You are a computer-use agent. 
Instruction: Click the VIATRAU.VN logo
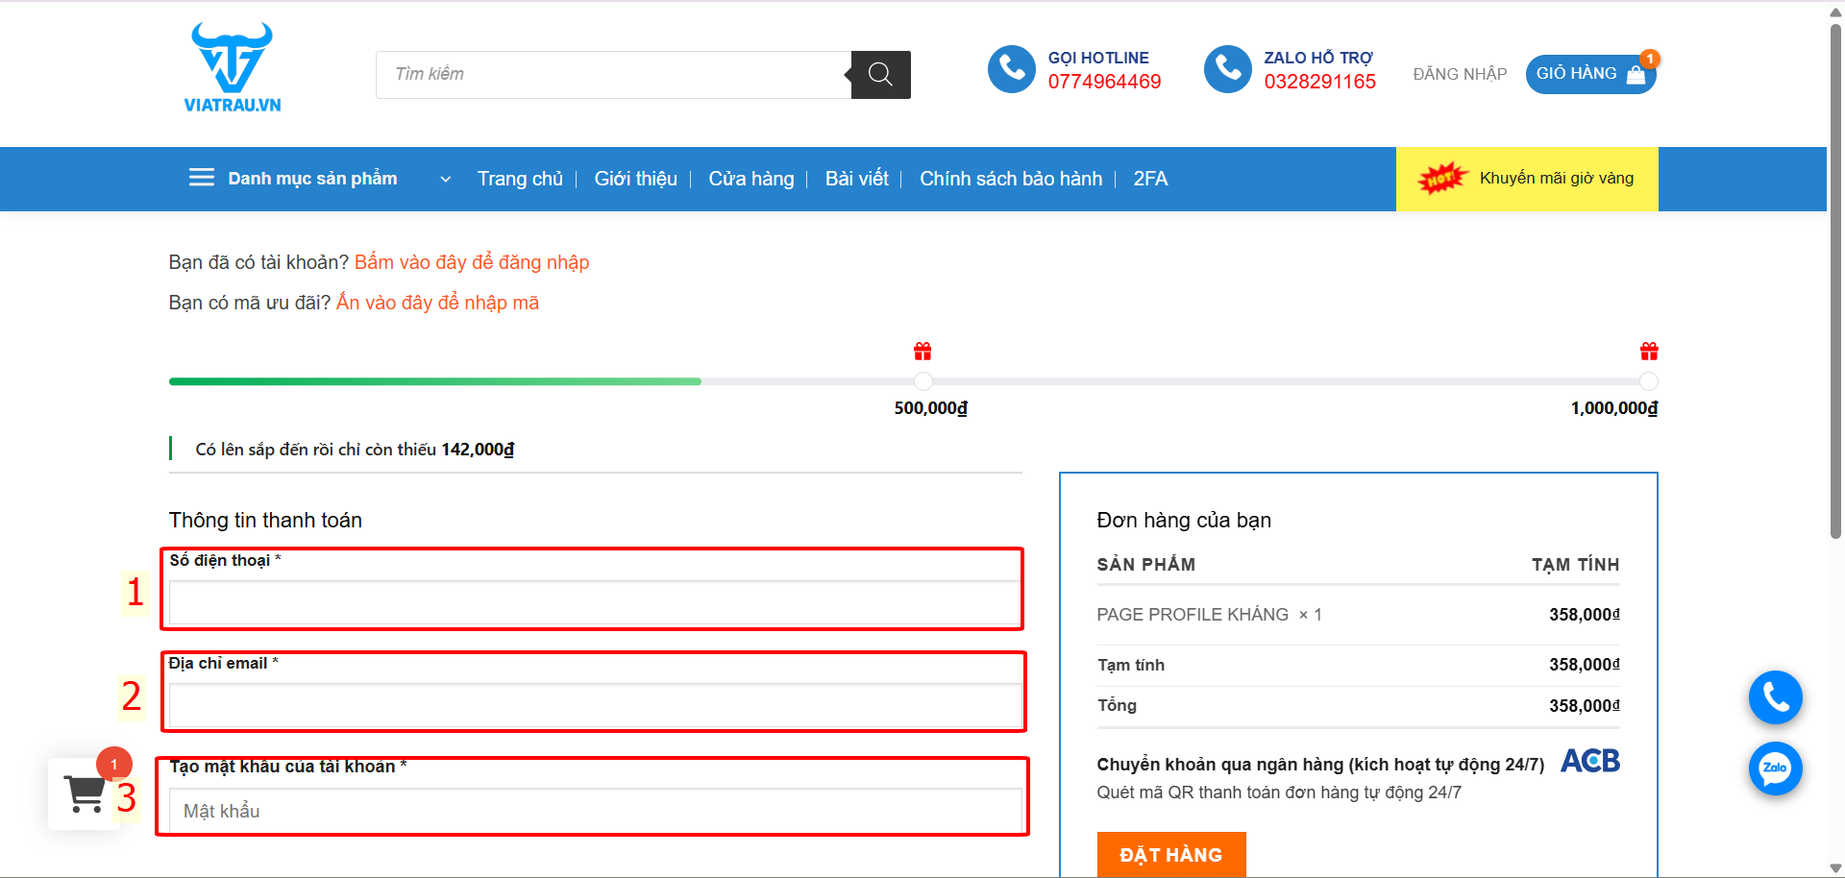tap(232, 68)
